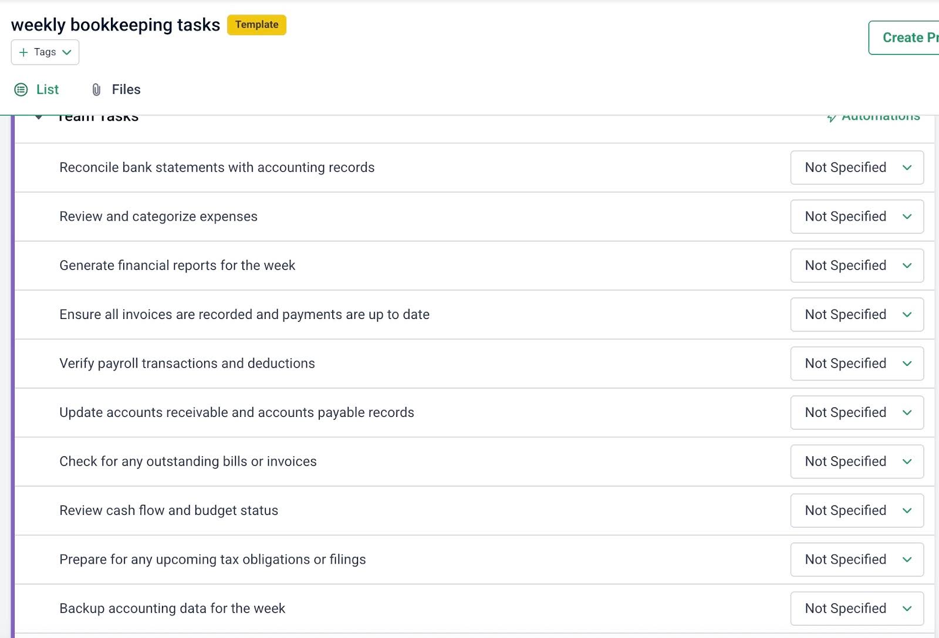Viewport: 939px width, 638px height.
Task: Switch to the Files tab
Action: (x=125, y=89)
